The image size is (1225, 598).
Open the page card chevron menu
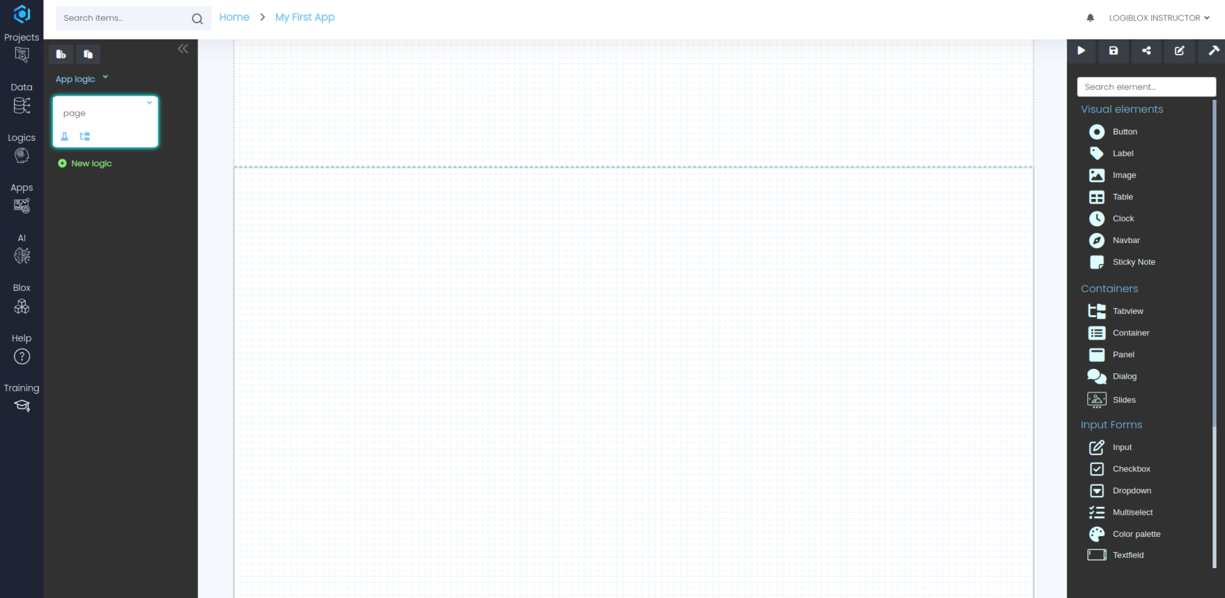coord(149,103)
